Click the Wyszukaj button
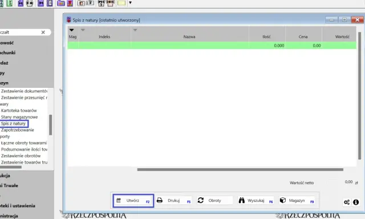Viewport: 365px width, 219px height. 255,200
